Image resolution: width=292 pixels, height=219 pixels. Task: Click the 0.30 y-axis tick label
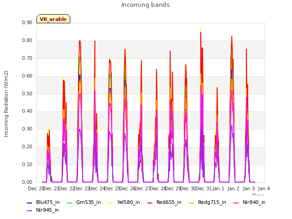point(27,129)
